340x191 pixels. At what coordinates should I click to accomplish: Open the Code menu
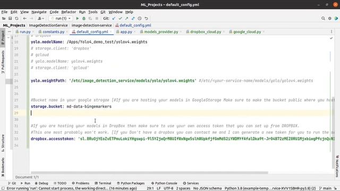54,12
